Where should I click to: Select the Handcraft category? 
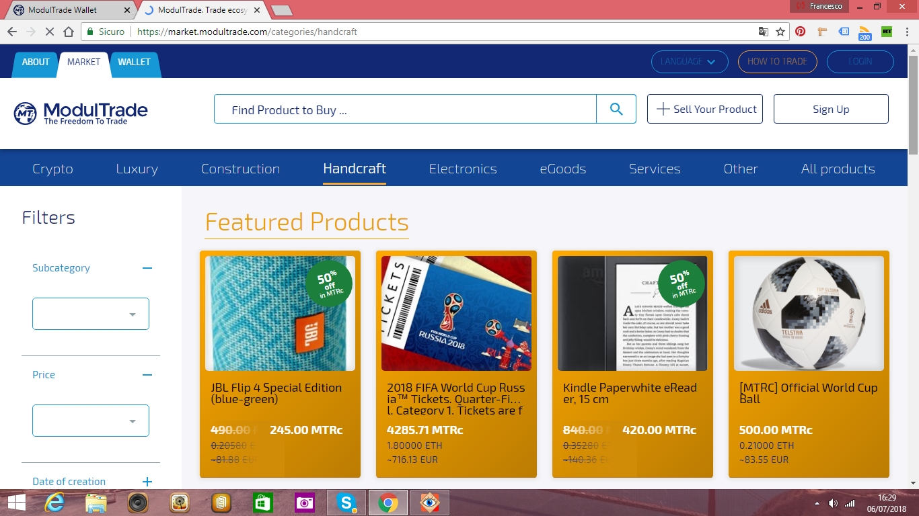[355, 169]
